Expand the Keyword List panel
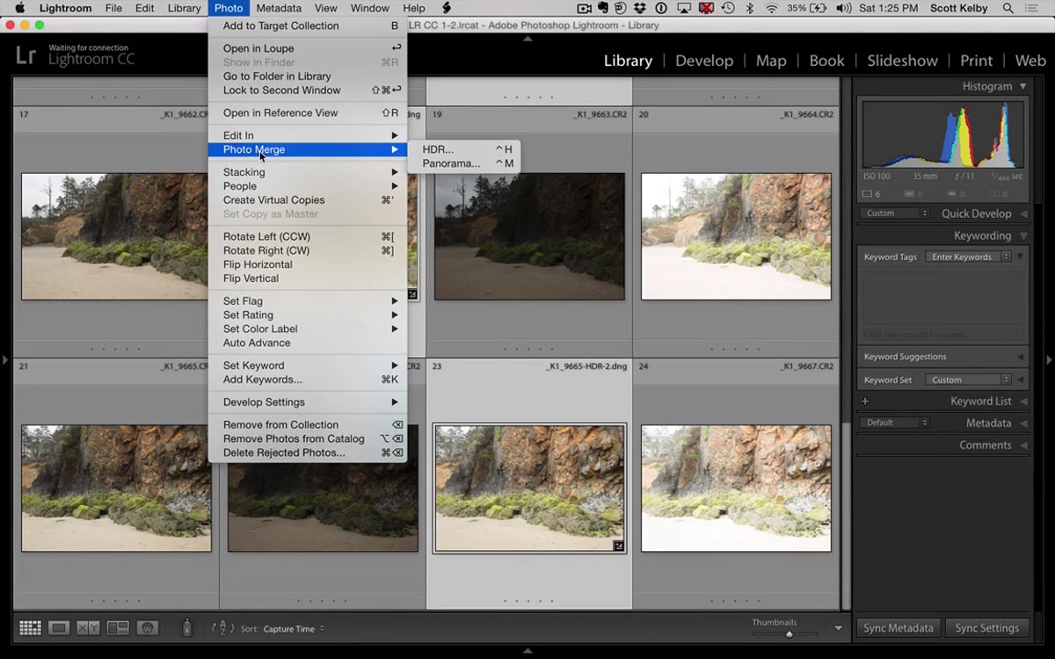The image size is (1055, 659). [x=1023, y=402]
